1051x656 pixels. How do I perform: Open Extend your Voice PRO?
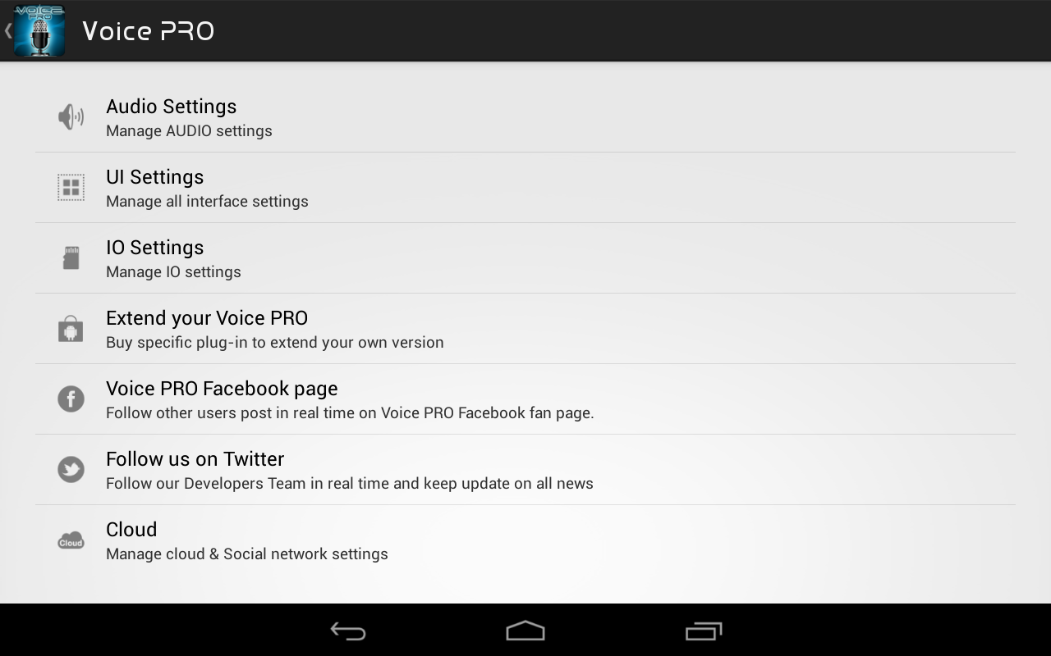point(525,329)
